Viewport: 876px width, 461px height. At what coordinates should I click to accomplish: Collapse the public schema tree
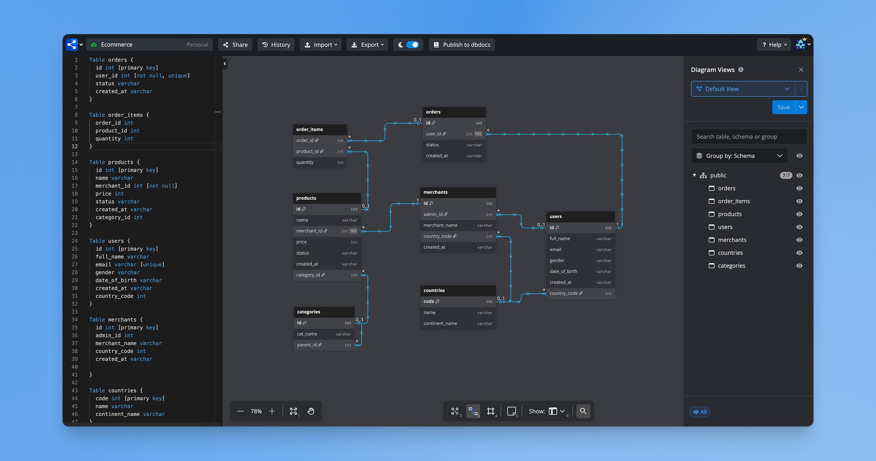click(x=694, y=175)
